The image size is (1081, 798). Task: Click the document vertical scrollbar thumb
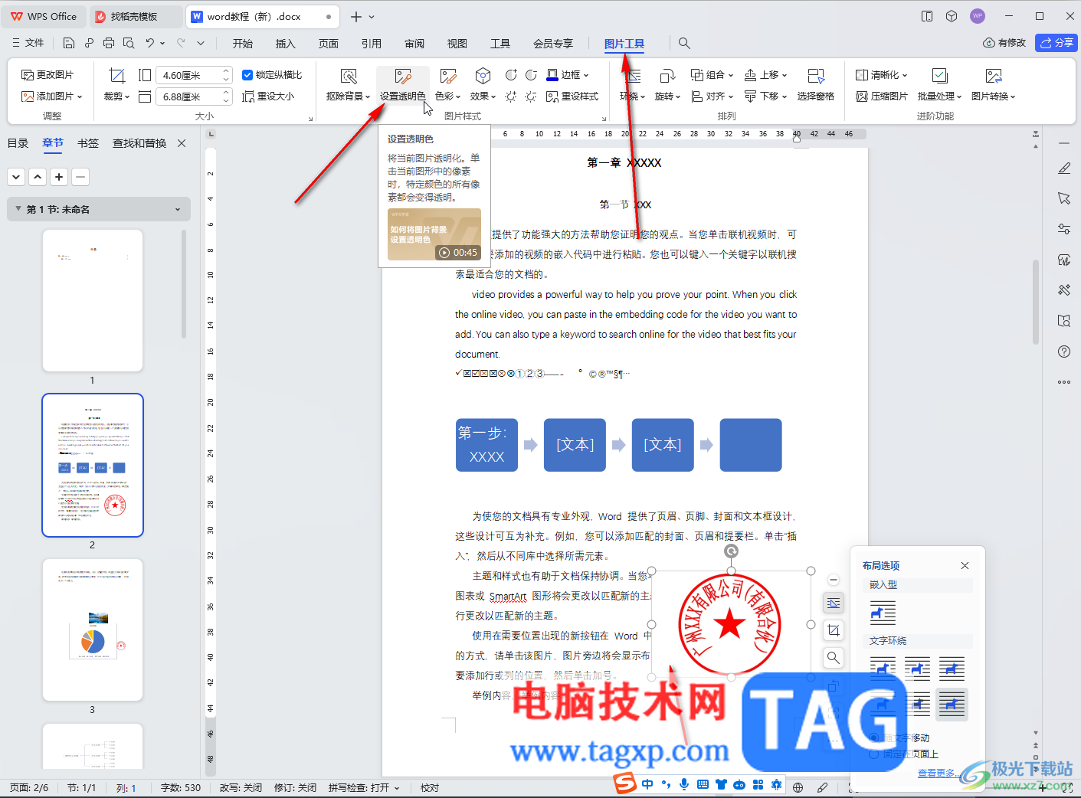tap(1036, 303)
